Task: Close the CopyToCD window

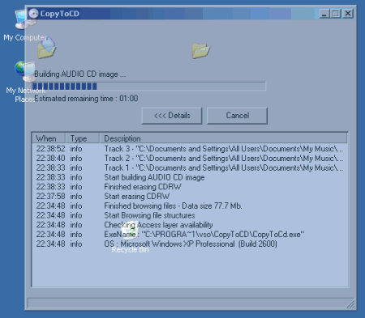Action: click(x=348, y=14)
